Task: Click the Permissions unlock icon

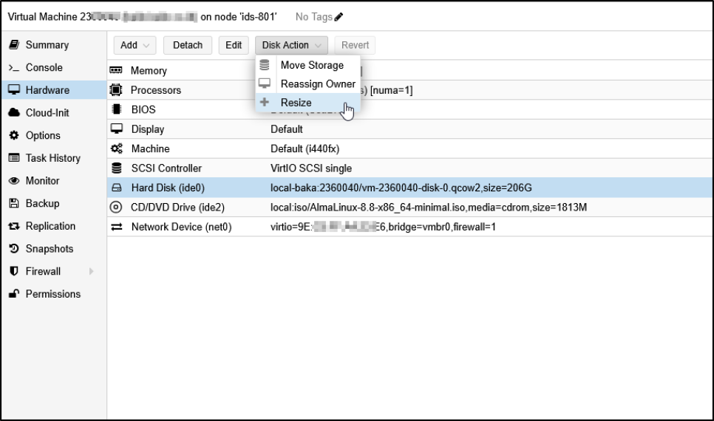Action: tap(13, 294)
